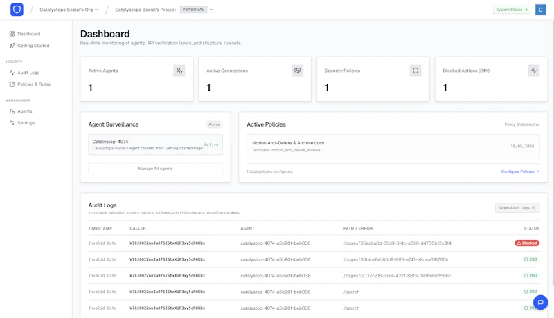
Task: Open Policies & Rules in the sidebar
Action: click(30, 84)
